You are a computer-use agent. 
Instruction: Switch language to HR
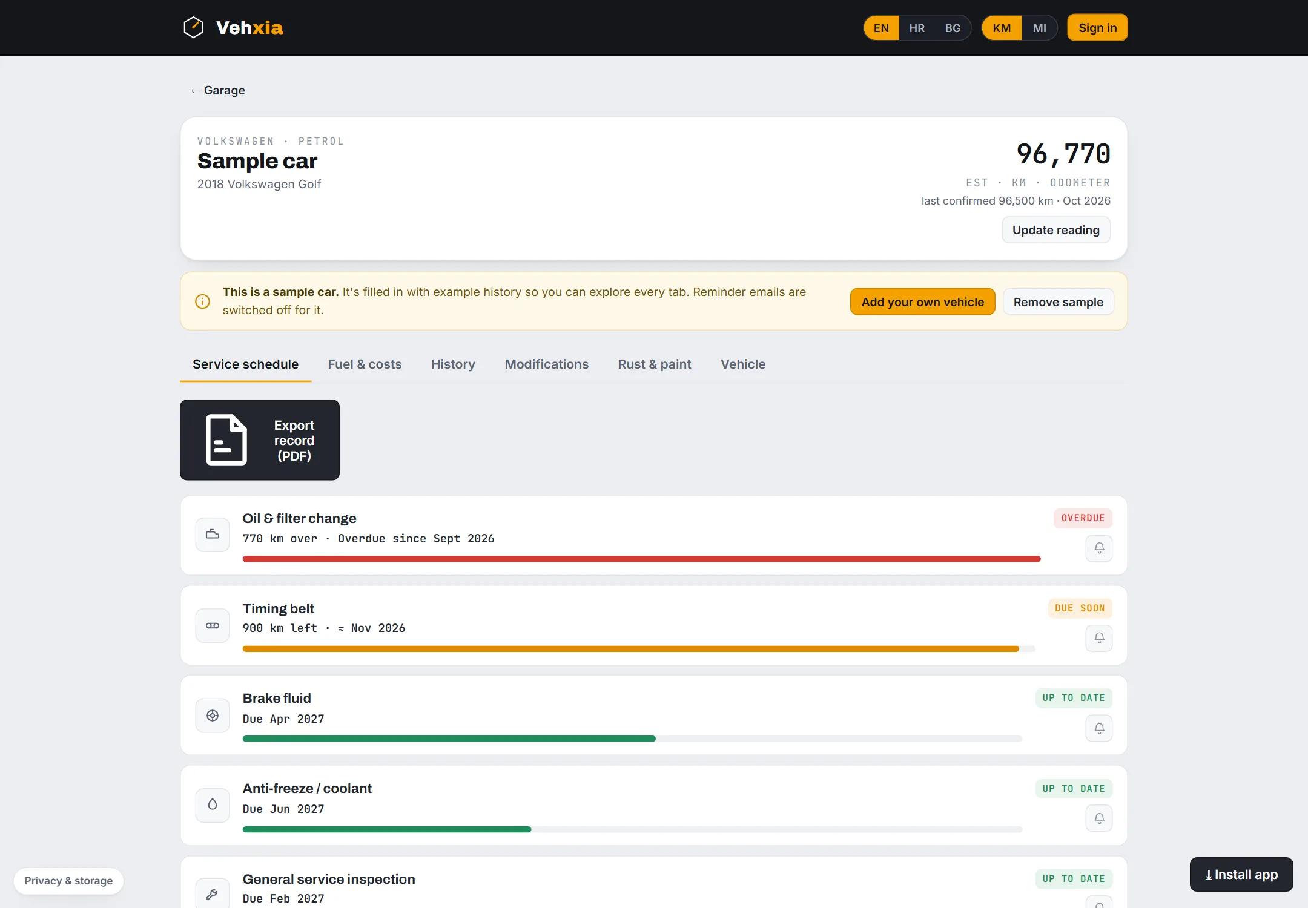coord(917,28)
